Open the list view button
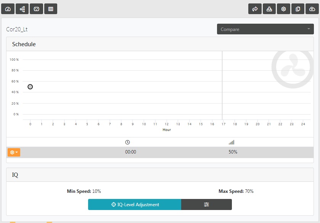 tap(51, 9)
